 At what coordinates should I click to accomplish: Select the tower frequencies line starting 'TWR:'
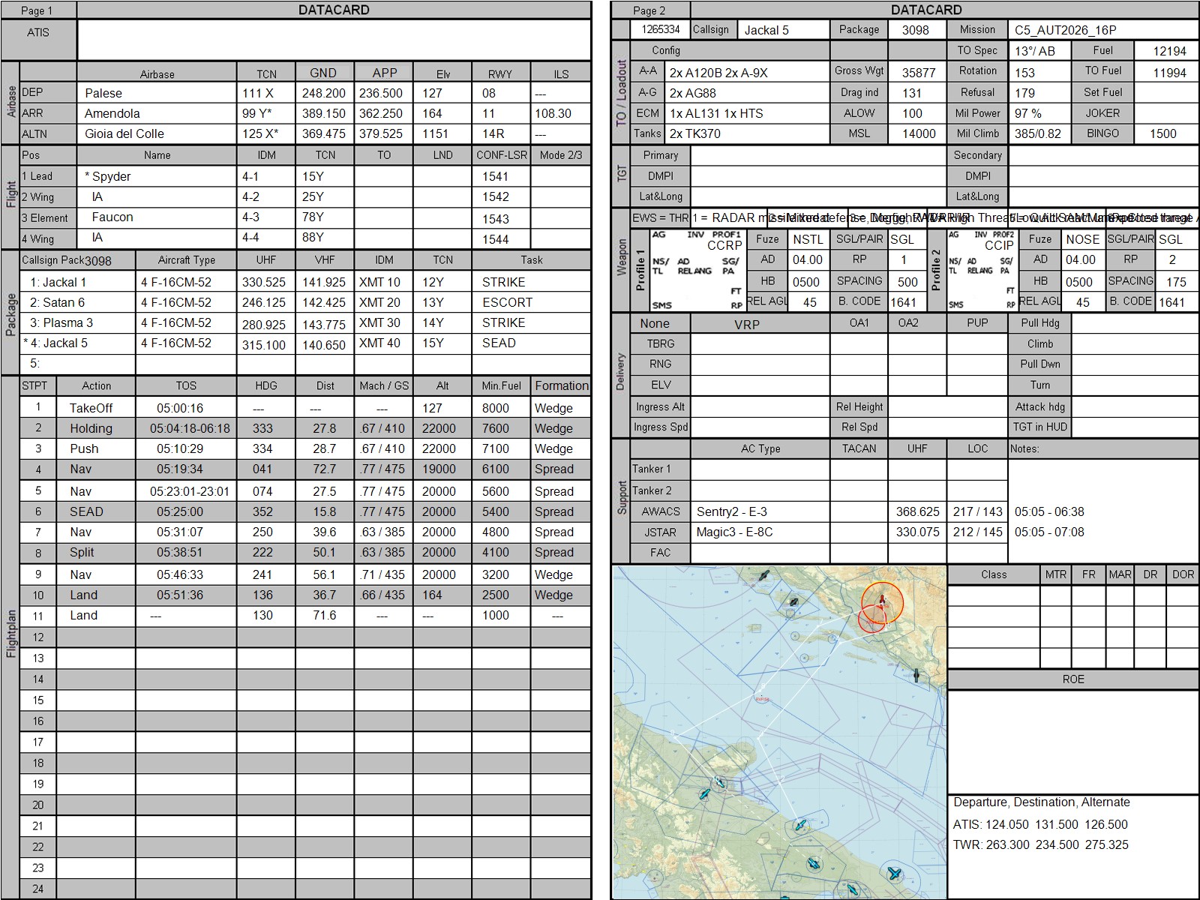(x=1041, y=844)
